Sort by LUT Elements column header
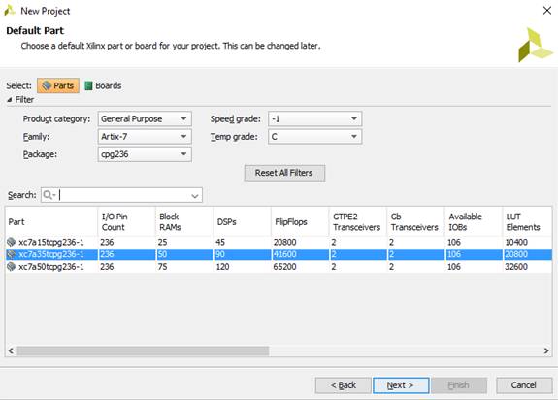 click(527, 221)
